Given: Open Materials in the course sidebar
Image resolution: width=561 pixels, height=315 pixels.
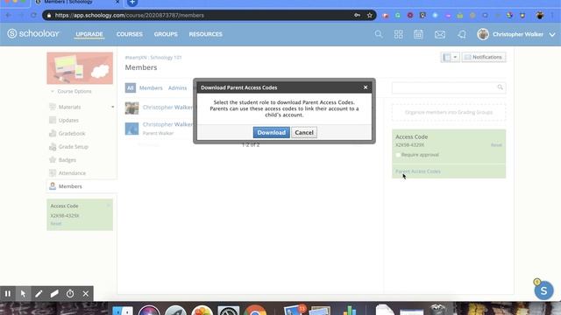Looking at the screenshot, I should point(69,107).
